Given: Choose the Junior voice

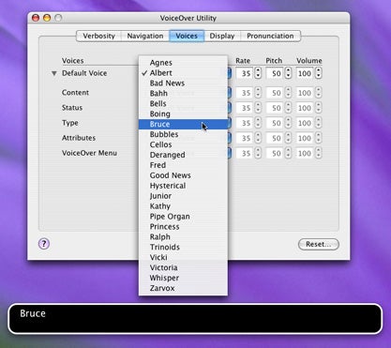Looking at the screenshot, I should tap(183, 196).
